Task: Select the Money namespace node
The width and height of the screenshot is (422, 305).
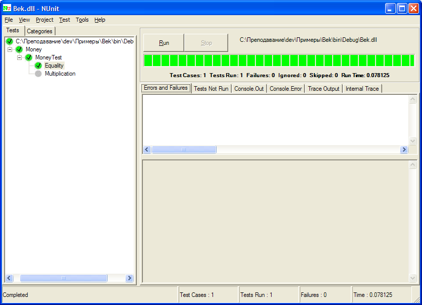Action: click(x=34, y=49)
